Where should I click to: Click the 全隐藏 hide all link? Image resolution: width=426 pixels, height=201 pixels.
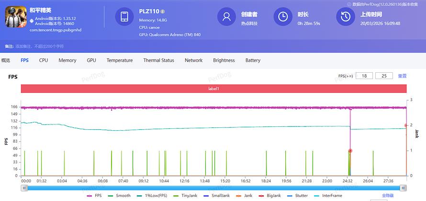[x=388, y=196]
